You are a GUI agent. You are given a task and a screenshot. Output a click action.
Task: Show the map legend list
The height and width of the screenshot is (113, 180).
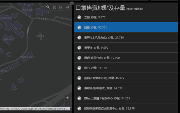coord(61,7)
